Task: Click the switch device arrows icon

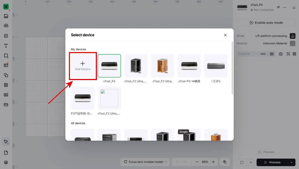Action: (x=278, y=7)
